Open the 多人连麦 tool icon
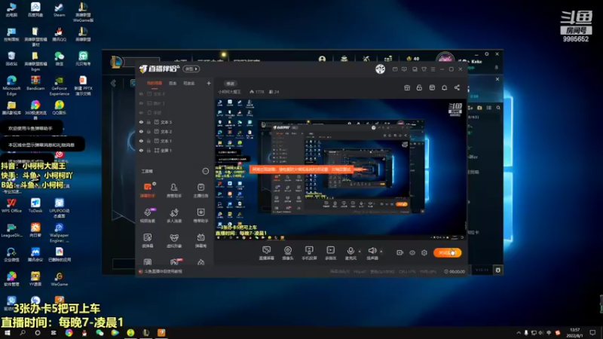Viewport: 603px width, 339px height. [174, 215]
